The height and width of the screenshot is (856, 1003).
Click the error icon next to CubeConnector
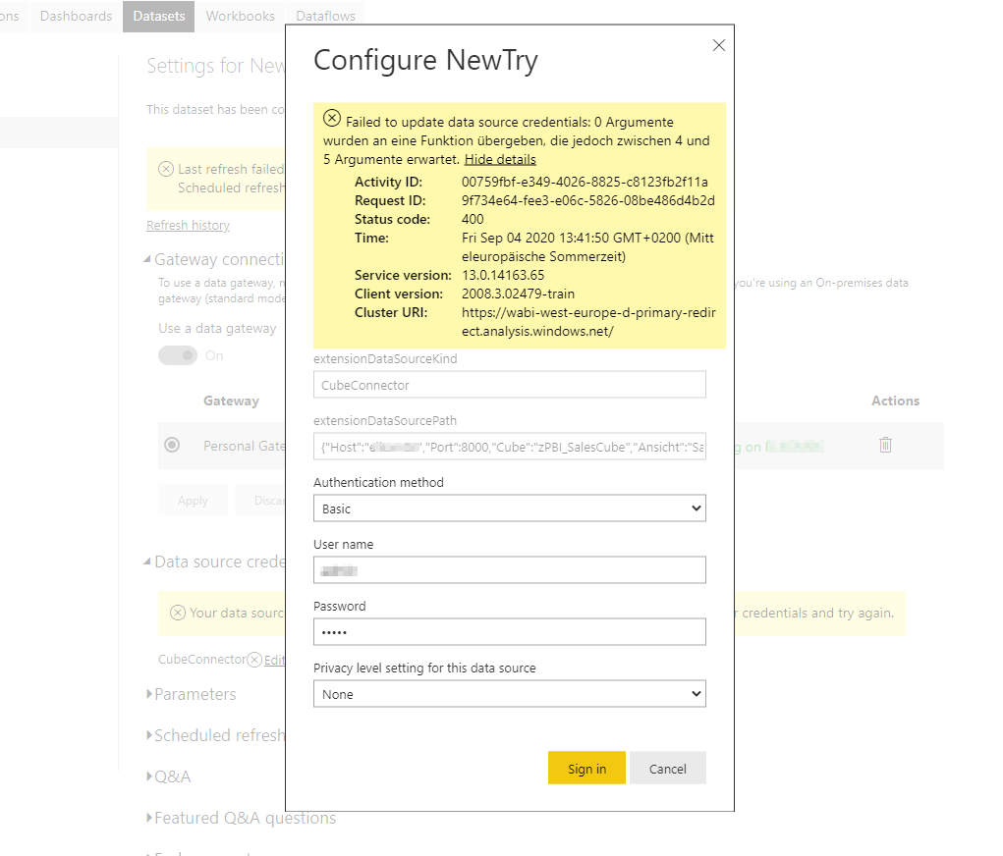pyautogui.click(x=254, y=659)
